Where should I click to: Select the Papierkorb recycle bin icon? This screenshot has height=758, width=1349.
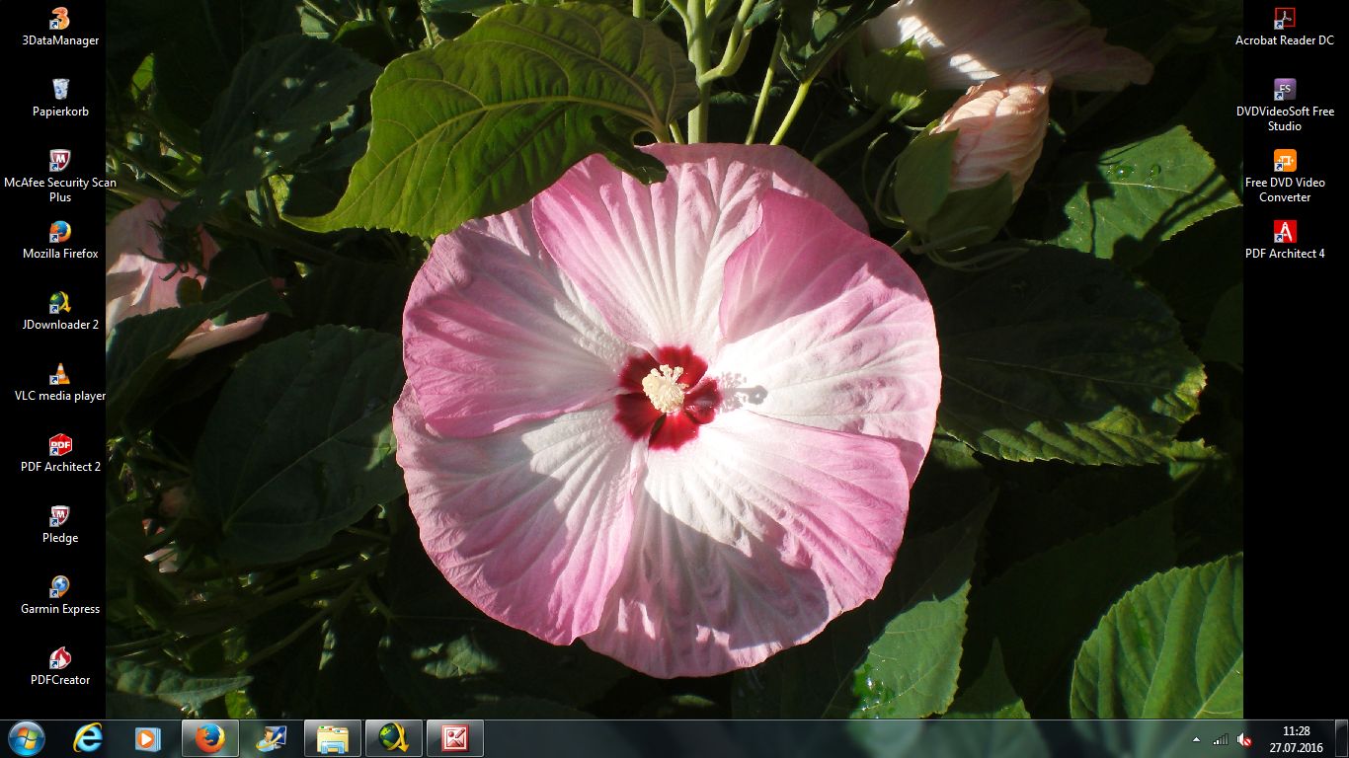coord(60,90)
